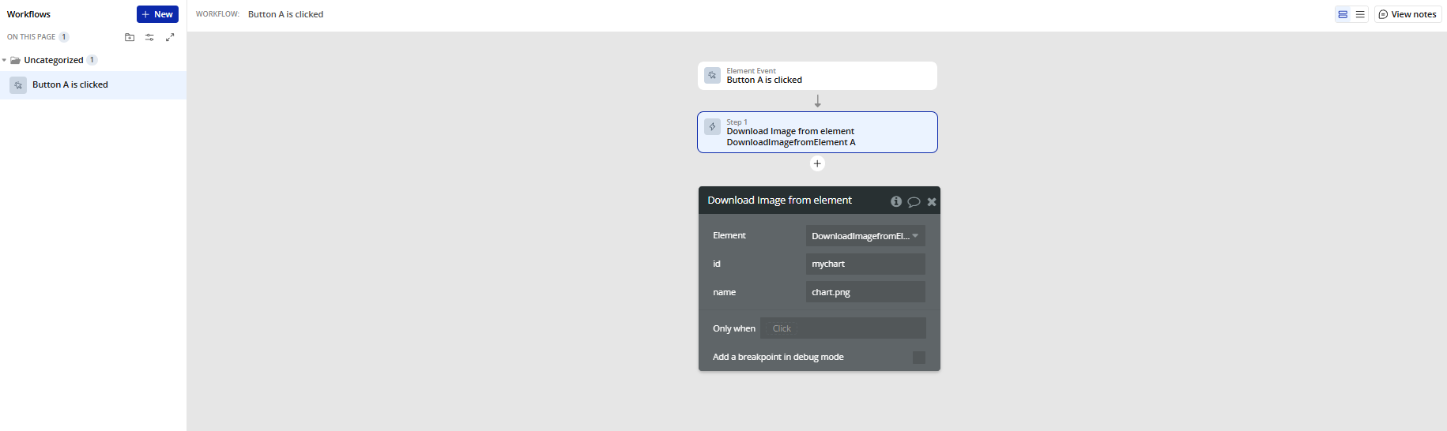Add a step with the plus button
This screenshot has height=431, width=1447.
(x=817, y=163)
